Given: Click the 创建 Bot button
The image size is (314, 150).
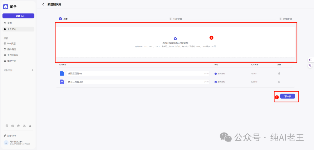Looking at the screenshot, I should tap(18, 16).
